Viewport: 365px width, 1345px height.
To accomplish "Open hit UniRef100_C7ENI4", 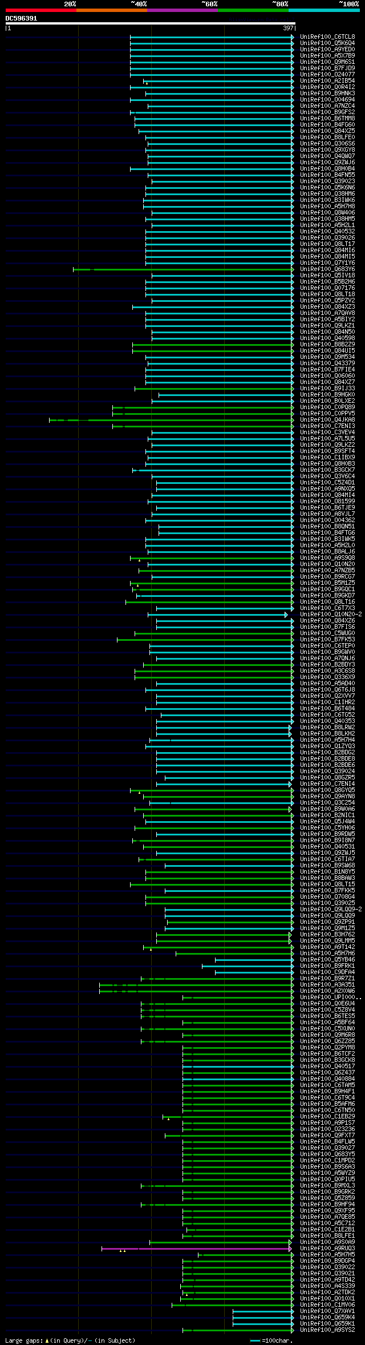I will [x=327, y=784].
